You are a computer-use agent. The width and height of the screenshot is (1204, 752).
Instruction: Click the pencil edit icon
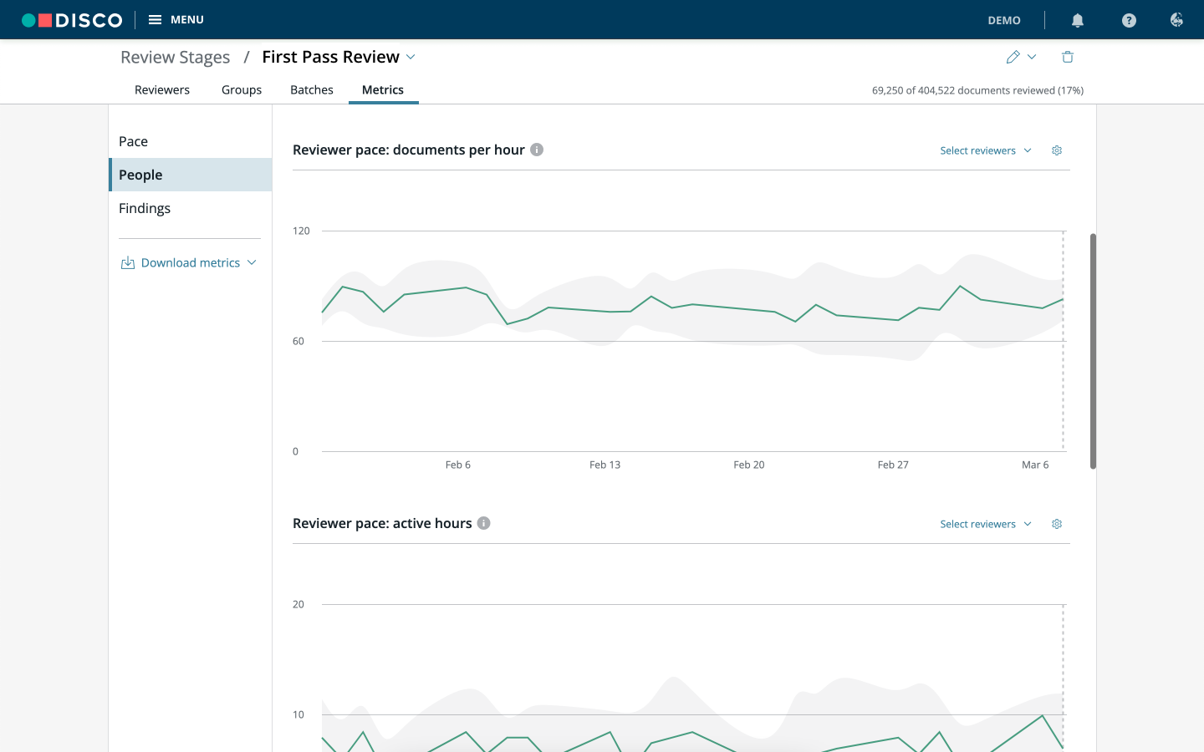click(x=1013, y=57)
